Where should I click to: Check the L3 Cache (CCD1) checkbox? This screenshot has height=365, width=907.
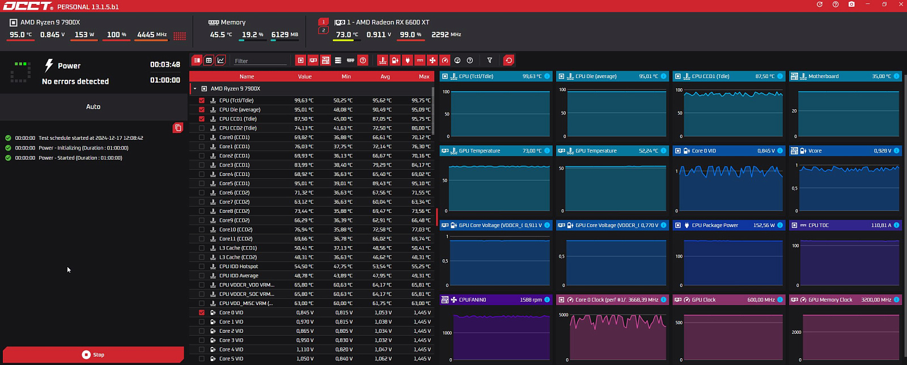point(202,248)
